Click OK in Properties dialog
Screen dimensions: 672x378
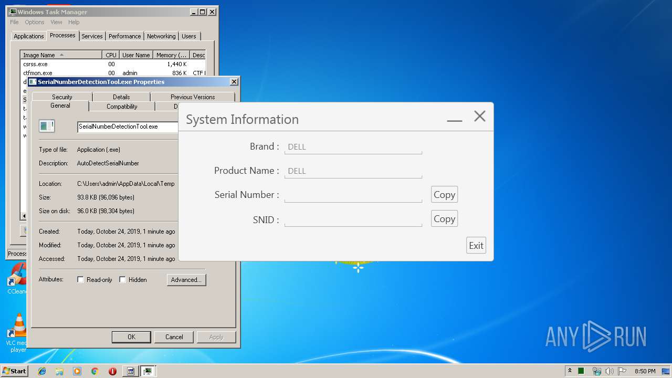point(131,337)
